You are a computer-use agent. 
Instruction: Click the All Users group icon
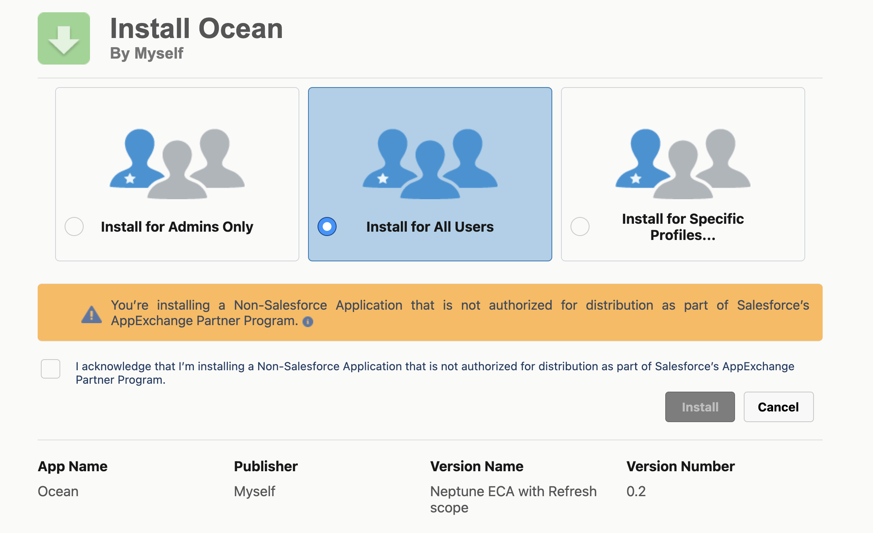[x=430, y=163]
